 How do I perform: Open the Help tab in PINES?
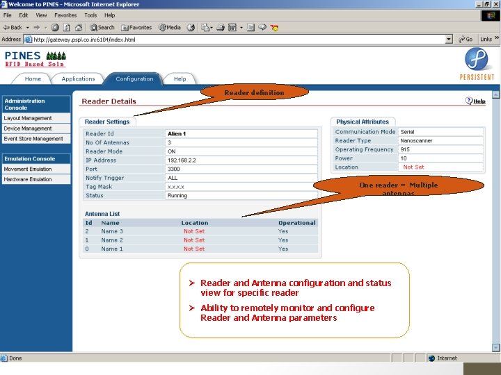pyautogui.click(x=180, y=78)
